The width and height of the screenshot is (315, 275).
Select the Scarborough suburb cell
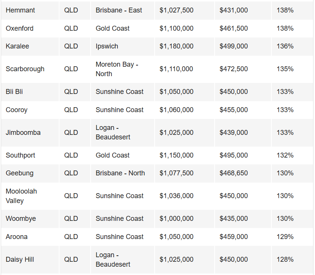(x=25, y=69)
